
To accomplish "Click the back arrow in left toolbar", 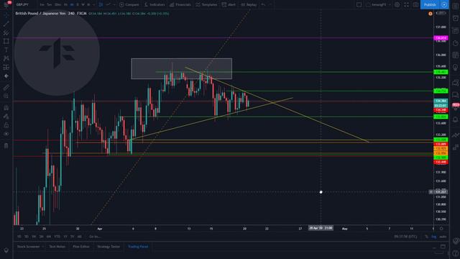I will pos(6,76).
